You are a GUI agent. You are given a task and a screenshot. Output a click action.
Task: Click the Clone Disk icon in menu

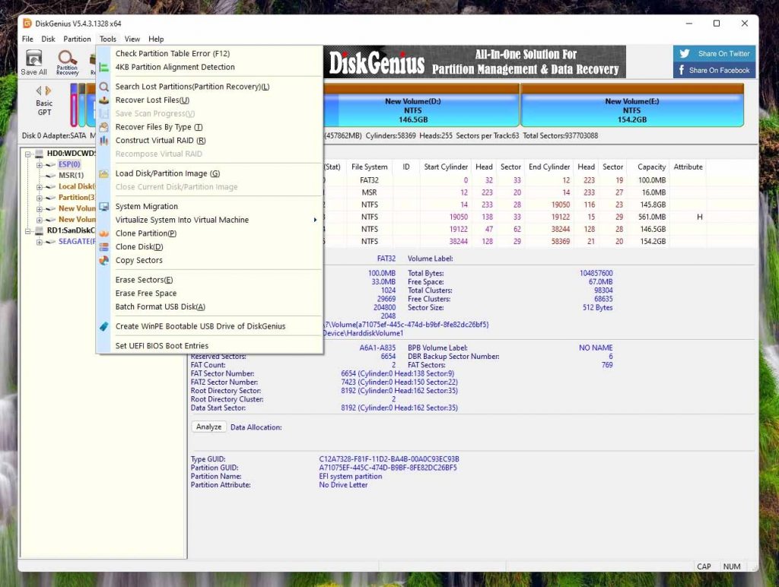pyautogui.click(x=104, y=247)
